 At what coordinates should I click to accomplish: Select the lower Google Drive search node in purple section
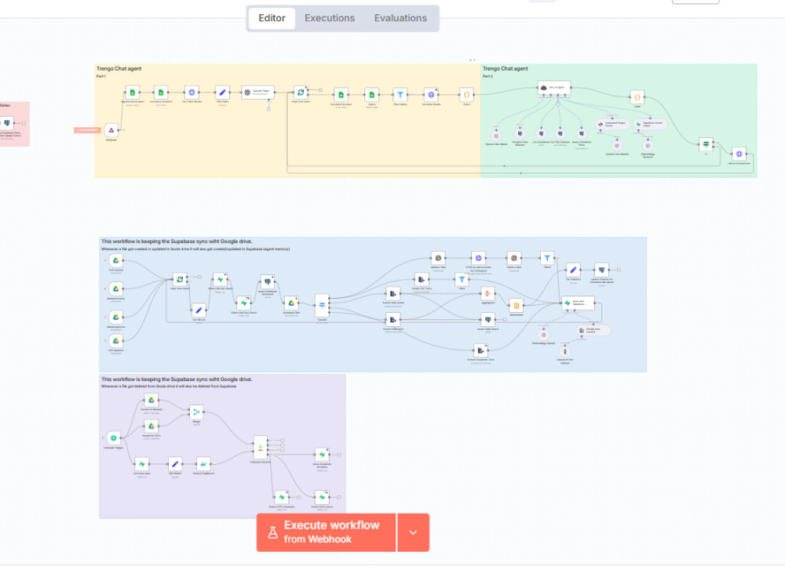pyautogui.click(x=152, y=426)
